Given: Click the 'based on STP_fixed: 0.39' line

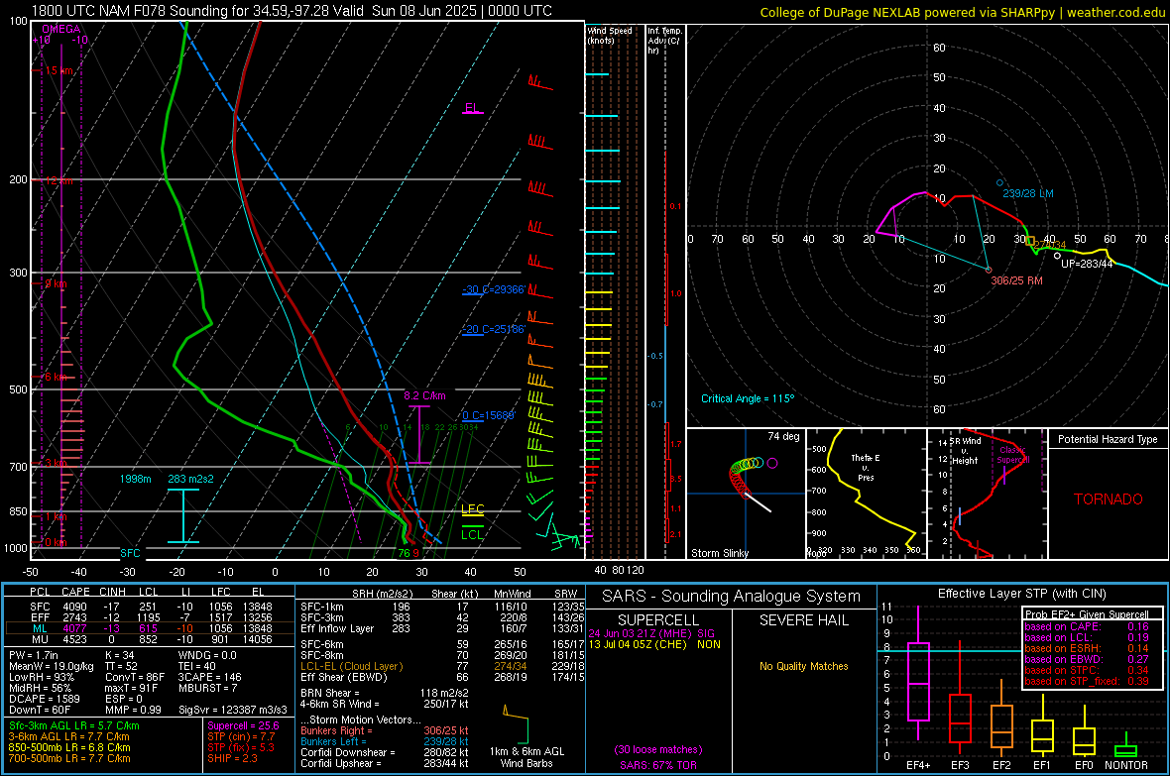Looking at the screenshot, I should coord(1087,681).
